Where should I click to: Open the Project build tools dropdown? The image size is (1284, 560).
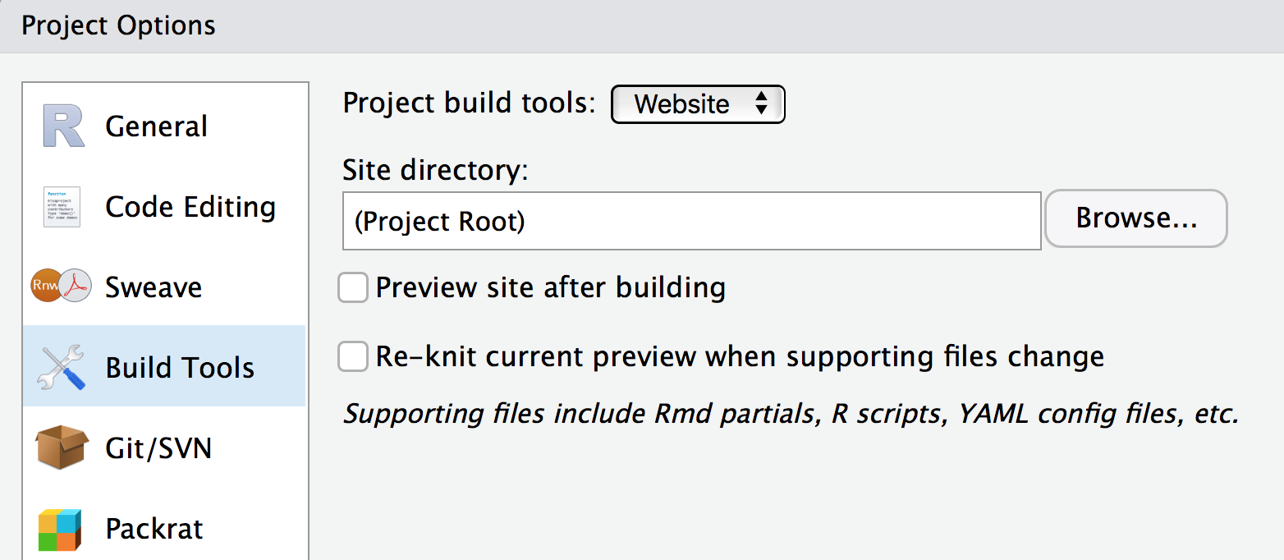[x=698, y=104]
